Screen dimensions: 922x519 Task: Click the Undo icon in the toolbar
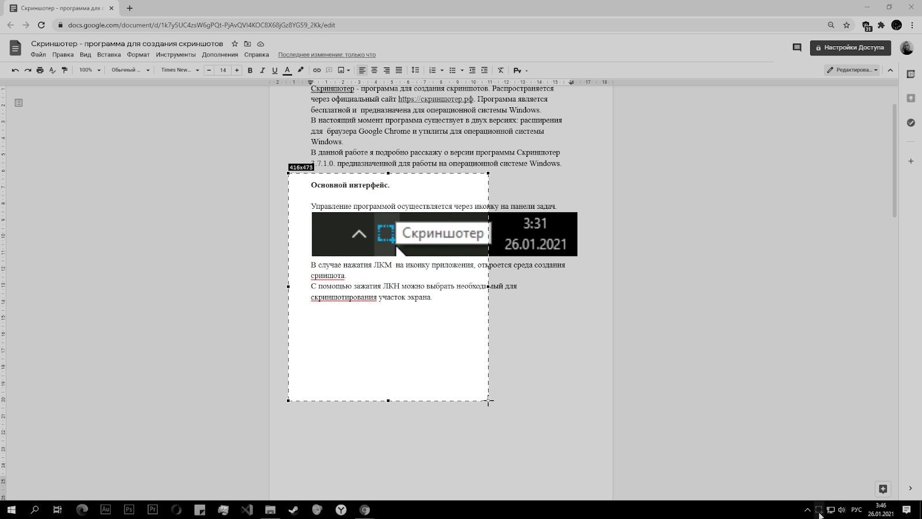tap(15, 70)
